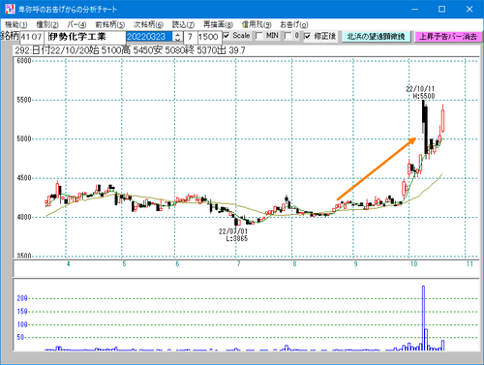
Task: Open the 信用残(9) menu
Action: click(x=257, y=24)
